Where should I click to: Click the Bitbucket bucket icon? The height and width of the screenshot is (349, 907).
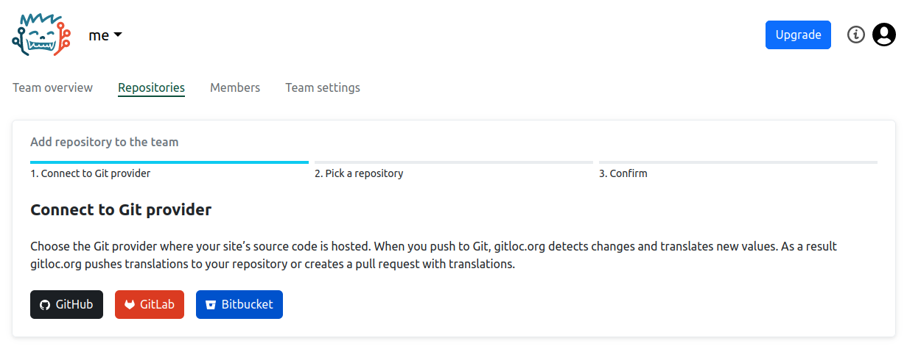click(x=211, y=305)
